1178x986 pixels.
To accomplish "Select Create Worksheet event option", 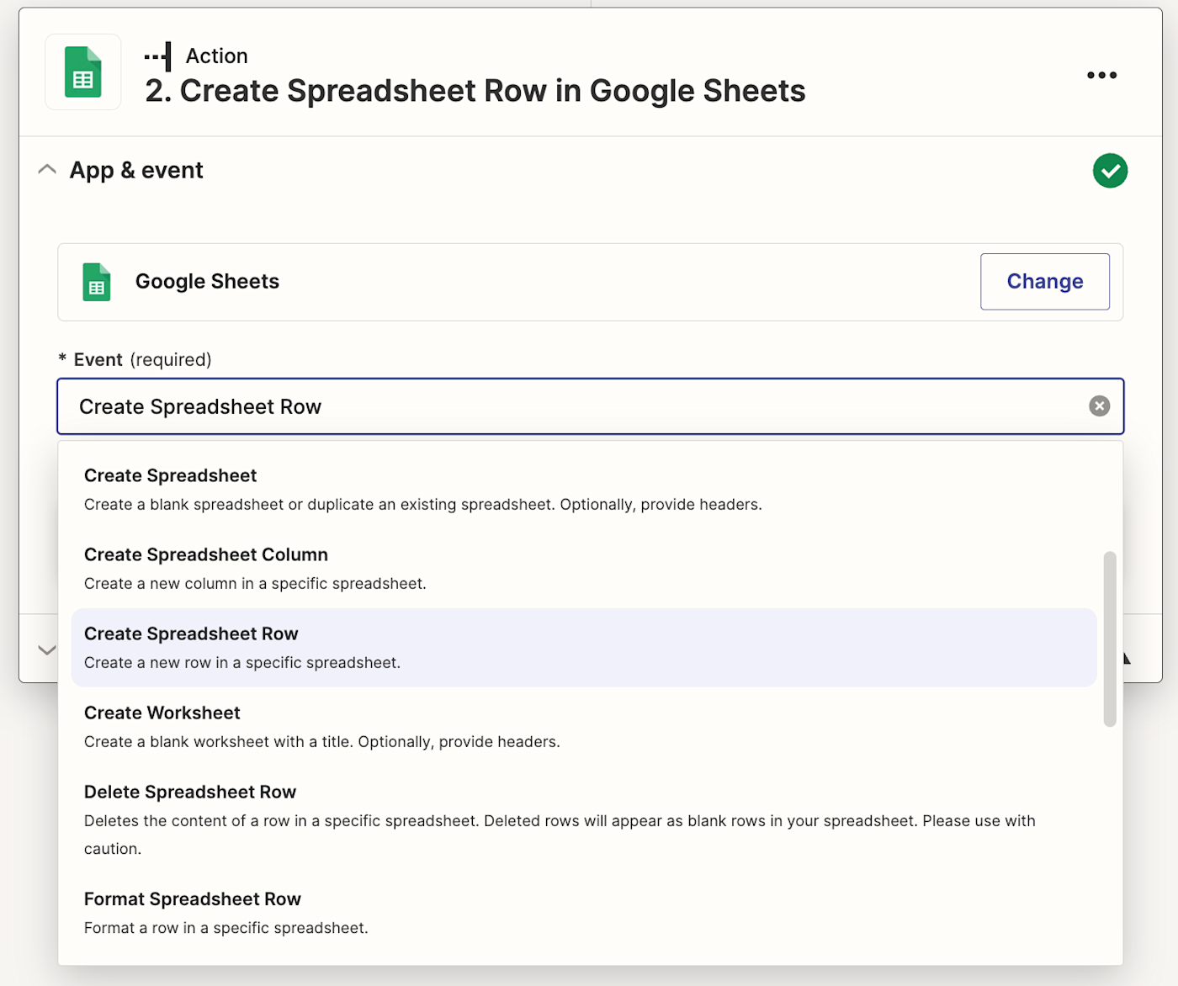I will point(162,713).
